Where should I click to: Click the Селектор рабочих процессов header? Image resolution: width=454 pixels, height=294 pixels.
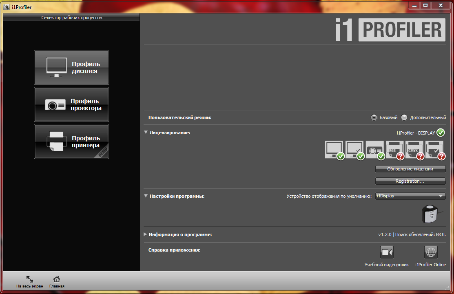(x=71, y=18)
